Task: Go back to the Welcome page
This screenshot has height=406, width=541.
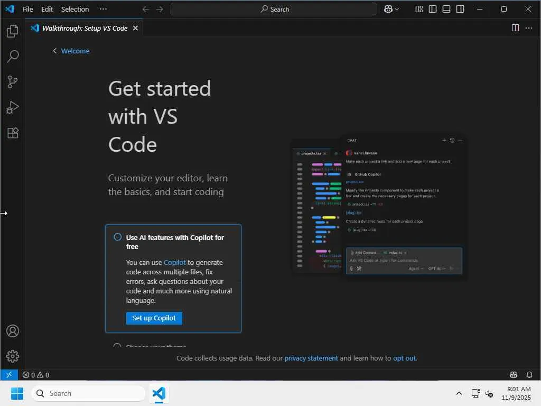Action: coord(71,51)
